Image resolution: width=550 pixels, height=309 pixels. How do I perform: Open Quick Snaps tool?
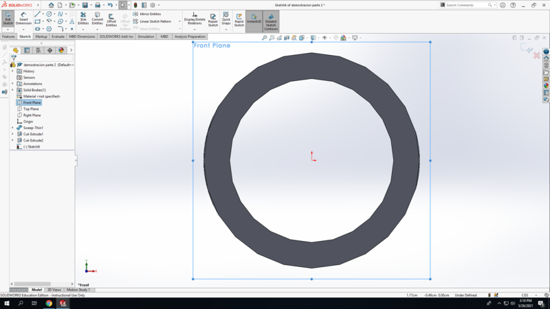tap(226, 19)
